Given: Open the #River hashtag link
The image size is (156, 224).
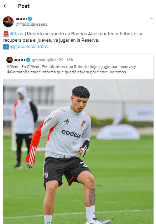Looking at the screenshot, I should (x=17, y=34).
